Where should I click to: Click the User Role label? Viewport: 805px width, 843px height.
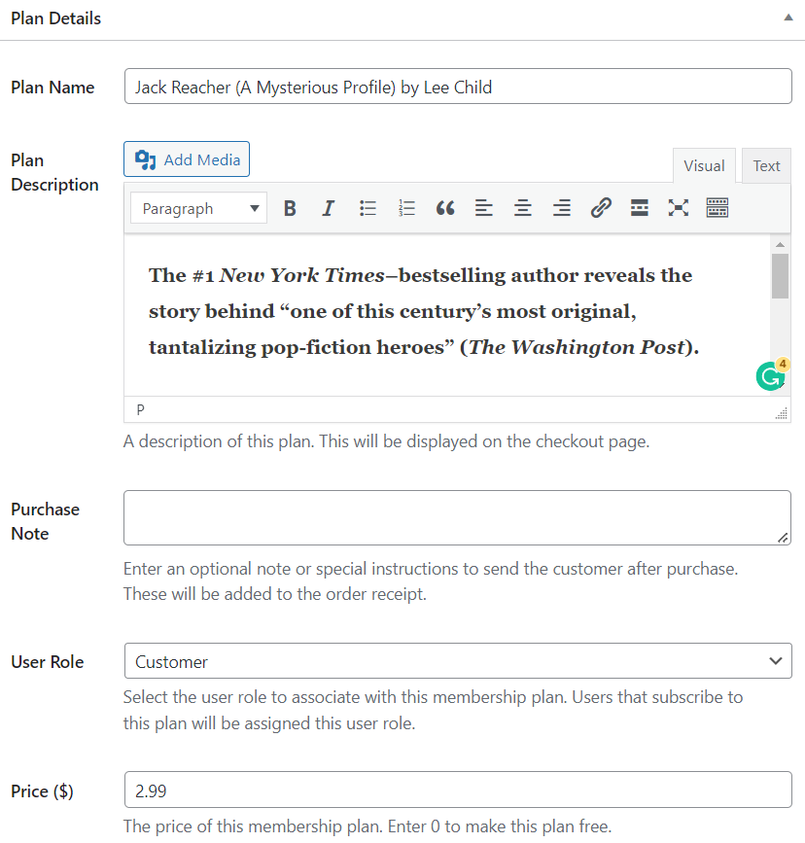[48, 662]
